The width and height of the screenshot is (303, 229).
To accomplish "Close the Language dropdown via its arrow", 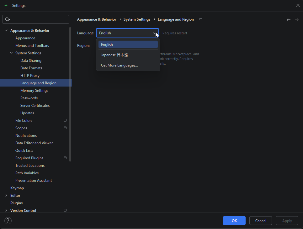I will (154, 33).
